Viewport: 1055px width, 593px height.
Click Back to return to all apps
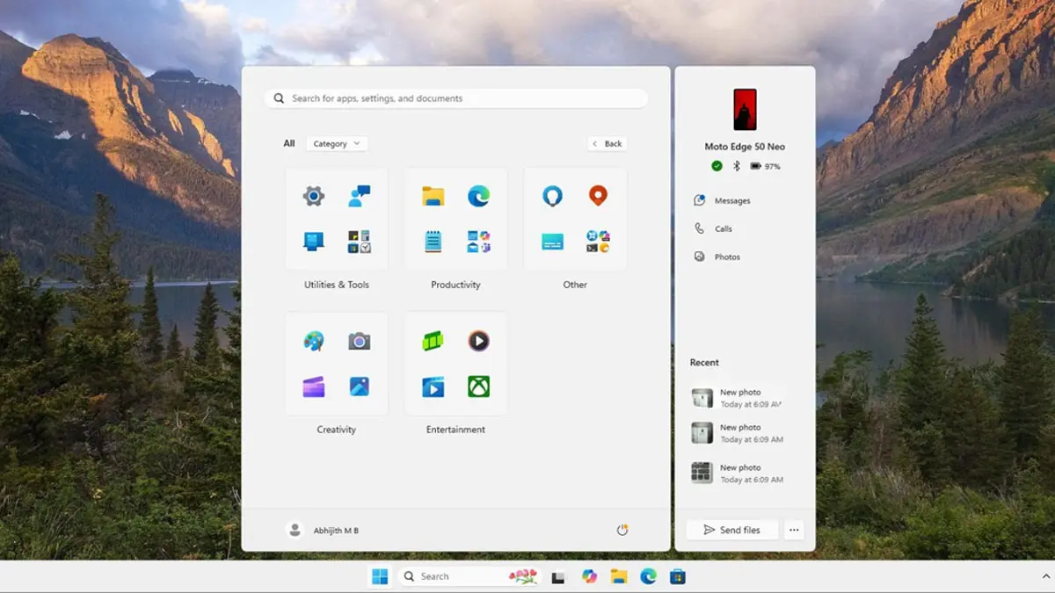607,143
